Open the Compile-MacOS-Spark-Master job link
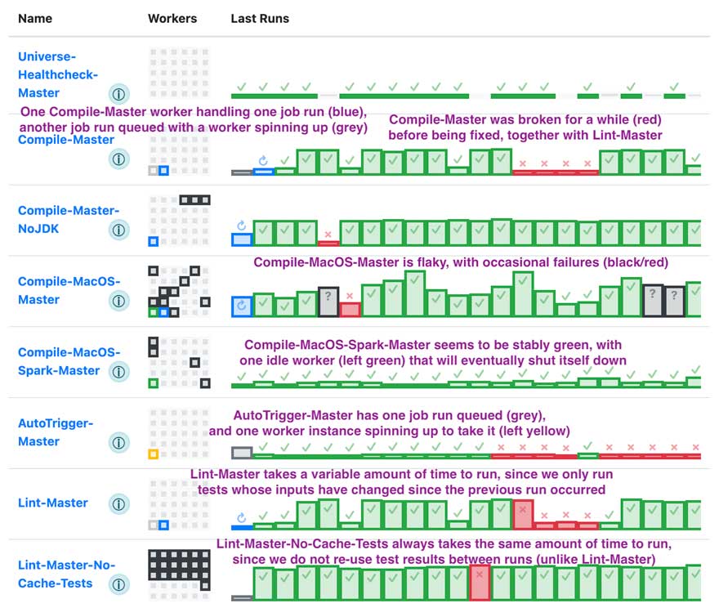The image size is (719, 608). [x=70, y=361]
